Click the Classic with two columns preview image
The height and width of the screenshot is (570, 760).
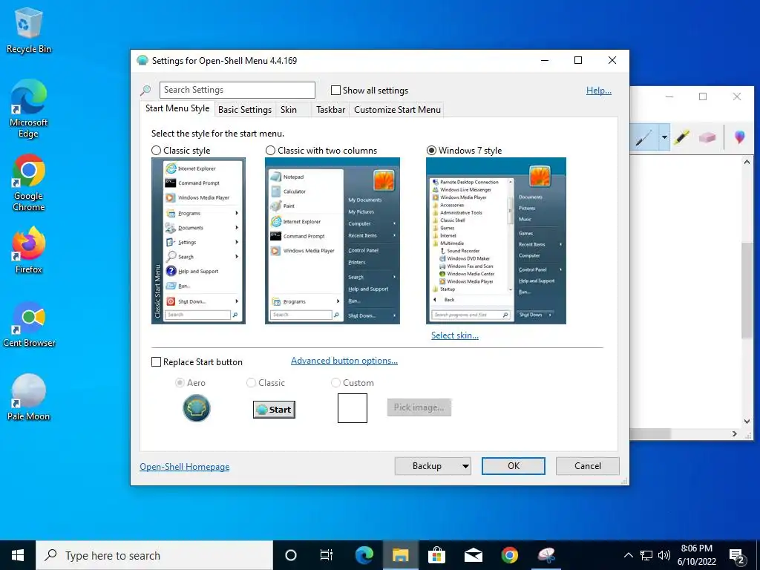tap(332, 240)
